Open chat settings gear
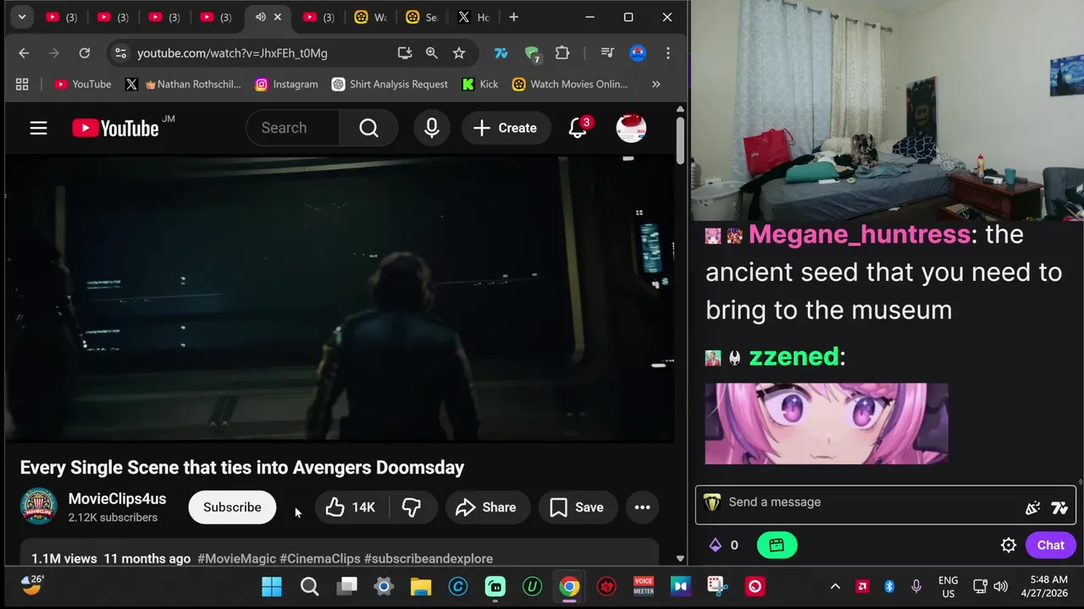 point(1009,546)
